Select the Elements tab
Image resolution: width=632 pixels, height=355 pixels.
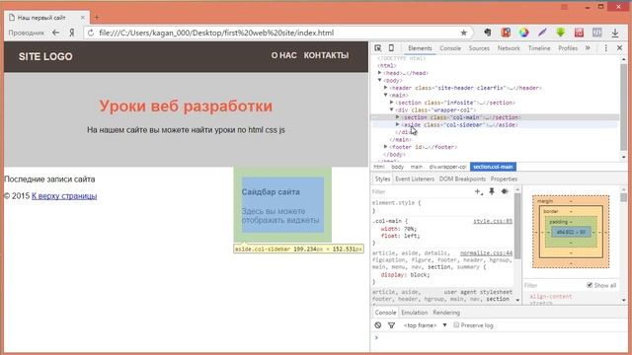[420, 48]
